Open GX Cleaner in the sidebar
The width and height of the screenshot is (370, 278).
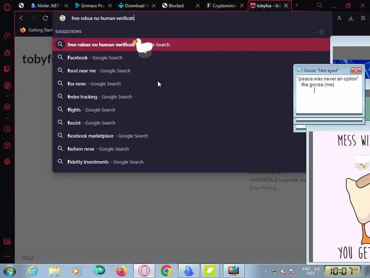(7, 52)
